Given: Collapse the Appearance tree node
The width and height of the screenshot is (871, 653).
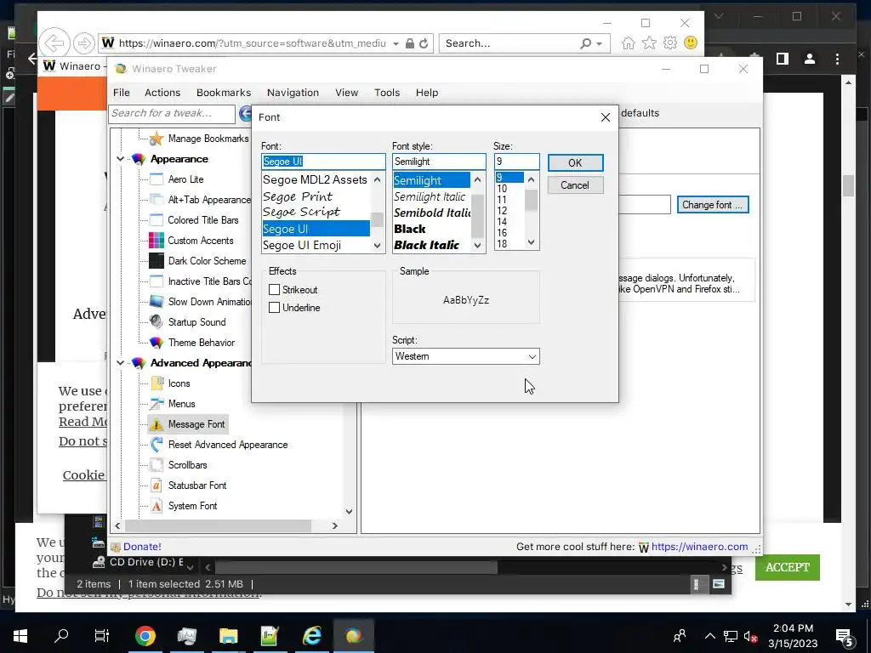Looking at the screenshot, I should pyautogui.click(x=120, y=159).
